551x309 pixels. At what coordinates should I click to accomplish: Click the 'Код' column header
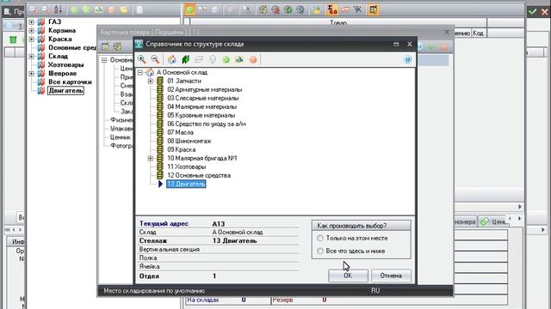pyautogui.click(x=478, y=33)
